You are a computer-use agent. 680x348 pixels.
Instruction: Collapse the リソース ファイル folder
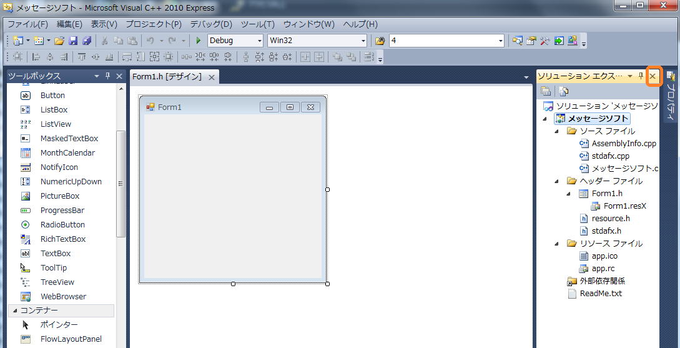pyautogui.click(x=557, y=244)
